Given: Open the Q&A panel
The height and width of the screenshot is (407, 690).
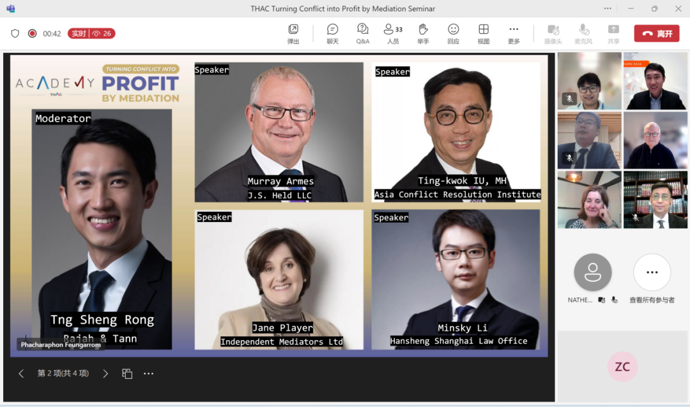Looking at the screenshot, I should (x=363, y=34).
